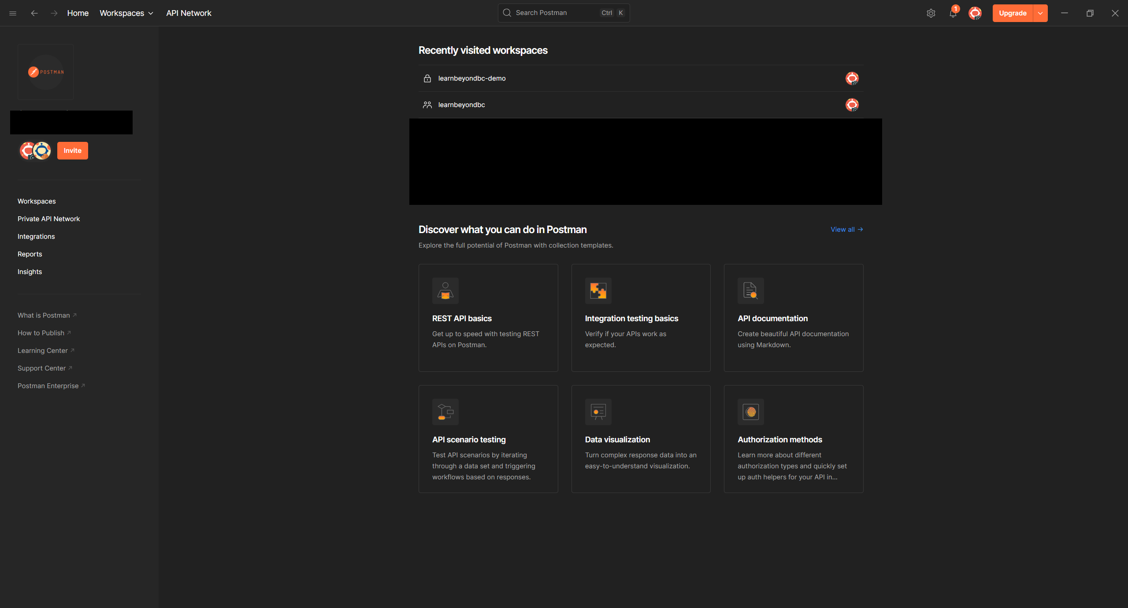Open the Upgrade button dropdown arrow
Viewport: 1128px width, 608px height.
(1040, 13)
